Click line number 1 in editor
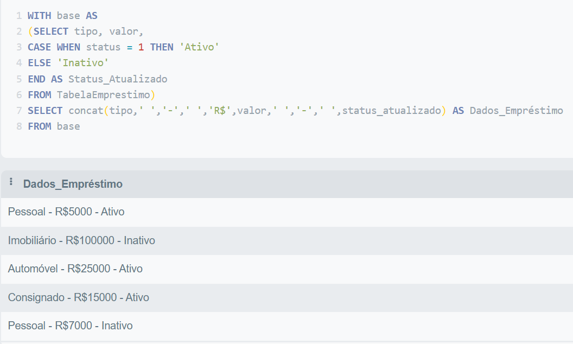This screenshot has width=573, height=344. point(19,16)
